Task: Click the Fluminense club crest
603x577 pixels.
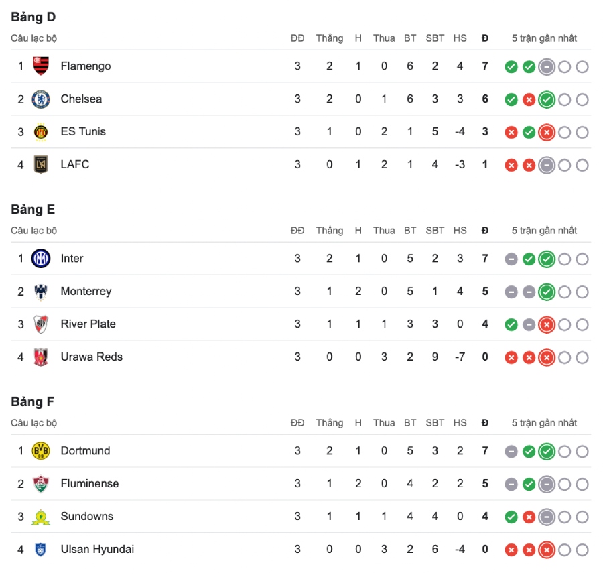Action: (x=41, y=484)
